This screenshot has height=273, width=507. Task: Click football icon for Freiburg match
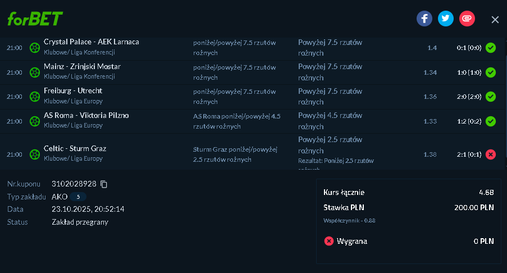pyautogui.click(x=35, y=97)
